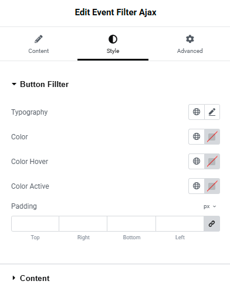Click the Color Active global color globe
Viewport: 230px width, 291px height.
[x=197, y=186]
